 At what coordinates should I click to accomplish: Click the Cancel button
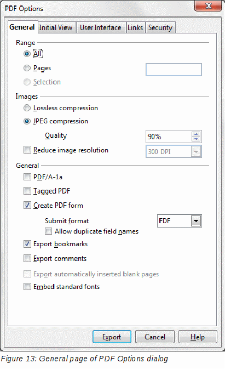click(155, 337)
